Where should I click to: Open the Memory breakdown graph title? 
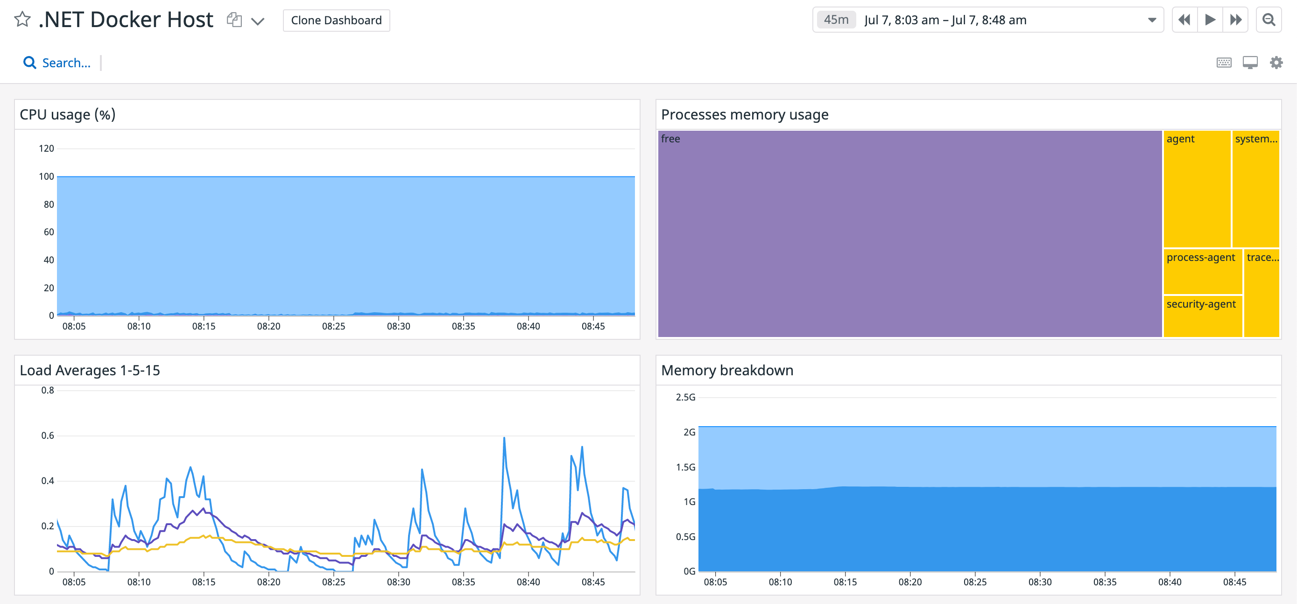(727, 370)
